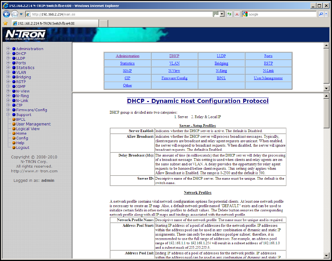Expand the DHCP tree node
The width and height of the screenshot is (332, 261).
8,53
